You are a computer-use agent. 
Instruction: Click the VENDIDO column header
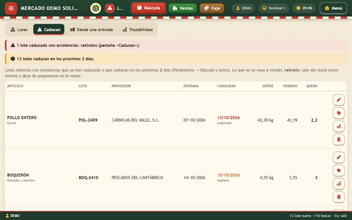click(x=290, y=86)
